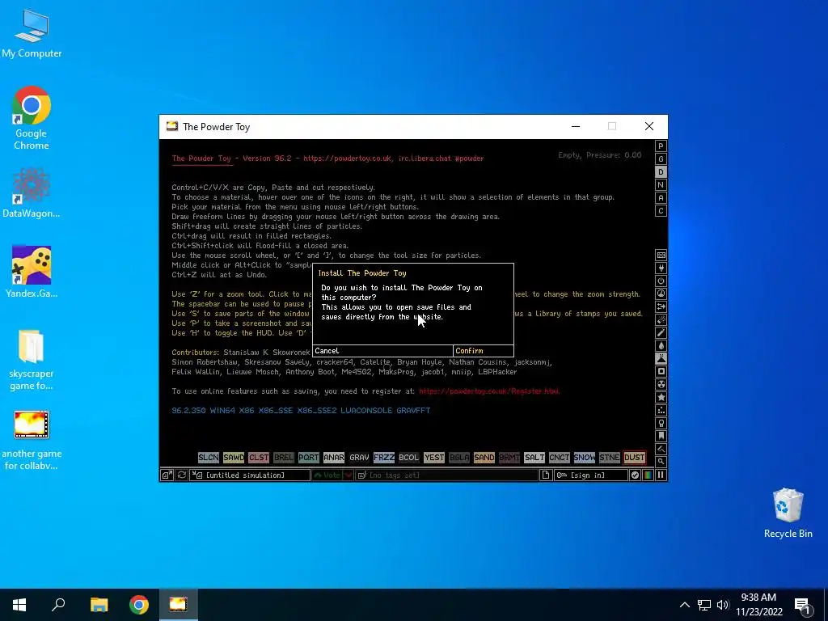
Task: Open File Explorer from the taskbar
Action: click(x=99, y=605)
